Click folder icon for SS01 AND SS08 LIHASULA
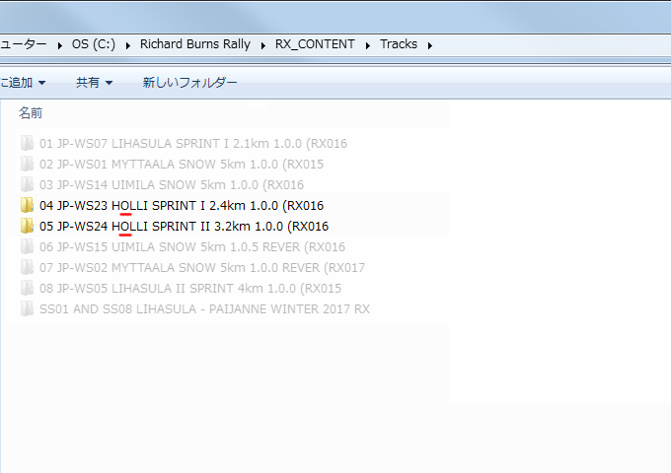This screenshot has width=671, height=473. pyautogui.click(x=27, y=308)
